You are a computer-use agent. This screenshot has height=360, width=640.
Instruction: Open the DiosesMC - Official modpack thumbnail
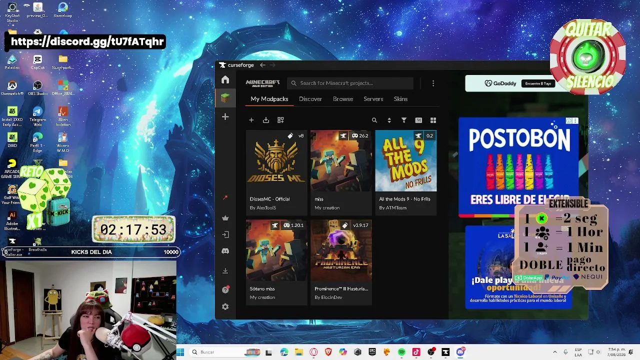click(x=276, y=161)
